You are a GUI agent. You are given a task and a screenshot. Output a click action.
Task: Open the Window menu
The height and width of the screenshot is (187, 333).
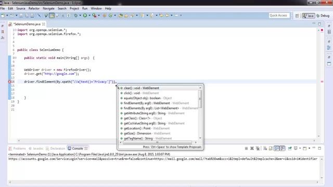(x=96, y=8)
